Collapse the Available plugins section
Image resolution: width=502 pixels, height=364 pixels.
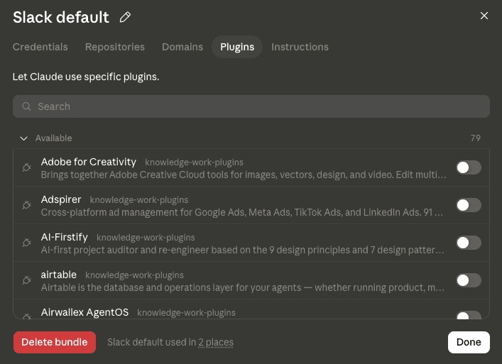click(23, 138)
